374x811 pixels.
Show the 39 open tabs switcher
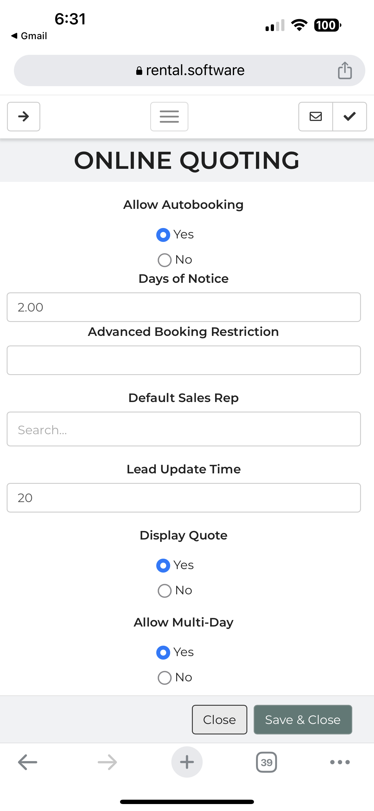266,762
